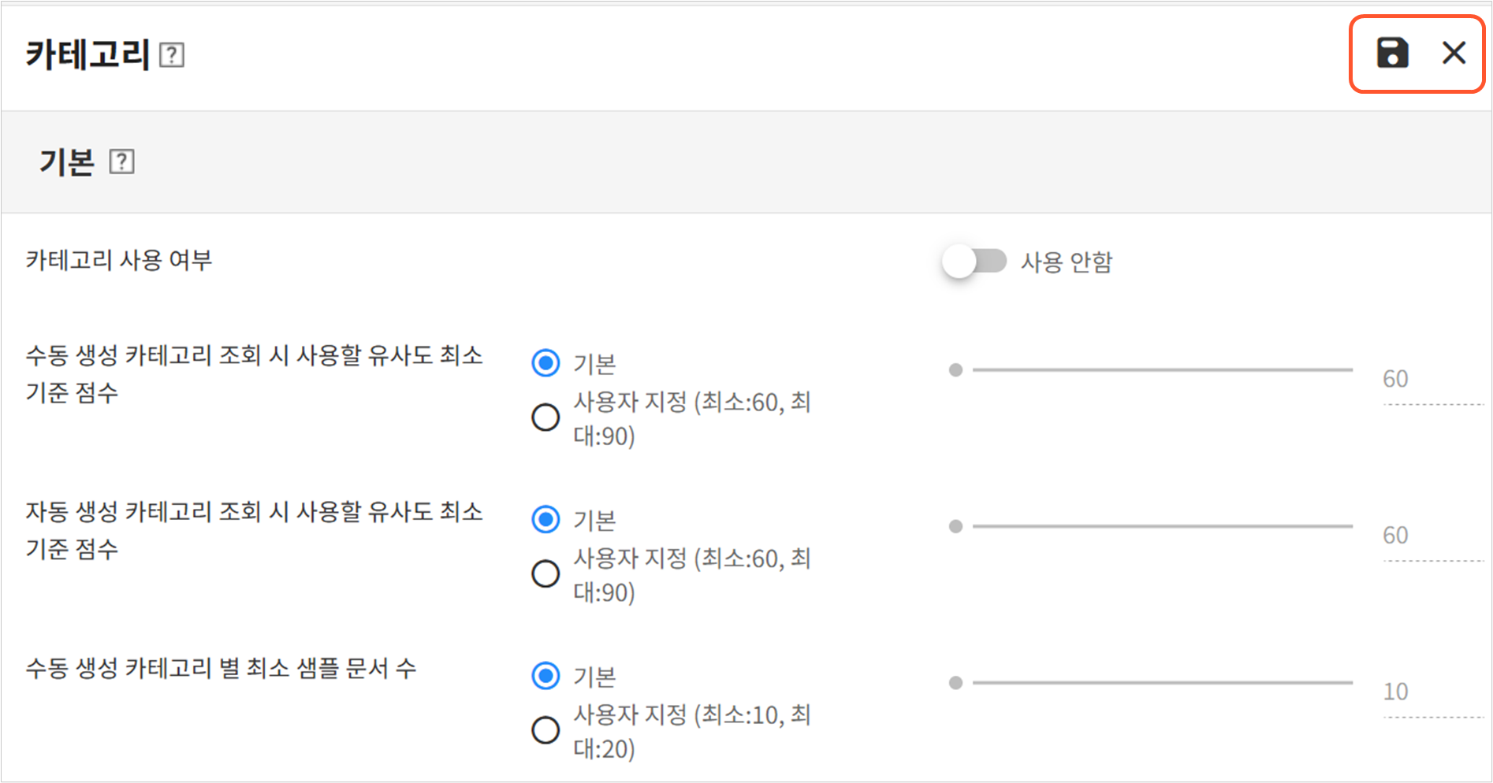Select 기본 radio for 자동 생성 유사도 점수

[x=545, y=520]
